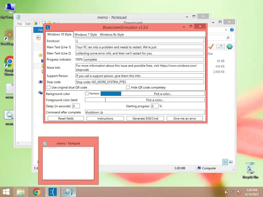Click the Notepad horizontal scrollbar left arrow
Screen dimensions: 263x197
tap(18, 143)
